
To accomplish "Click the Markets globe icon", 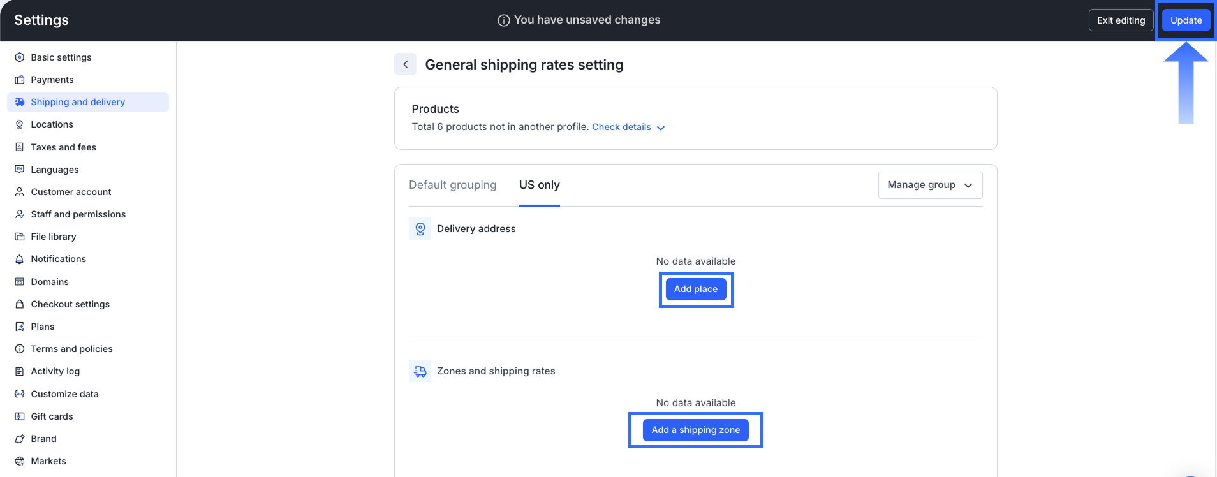I will coord(20,461).
